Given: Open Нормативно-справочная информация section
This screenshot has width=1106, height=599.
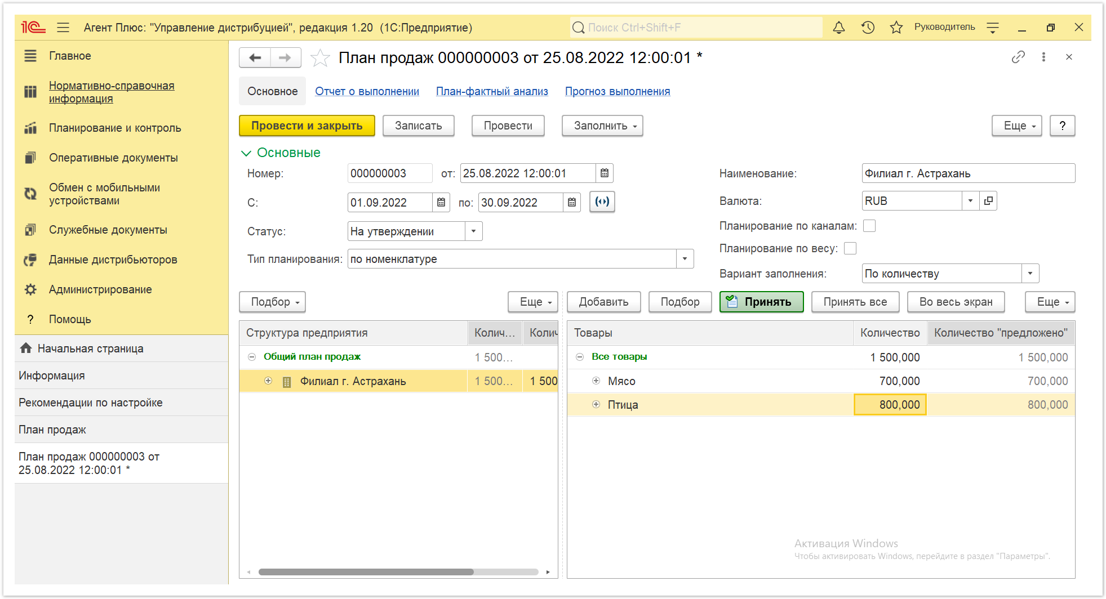Looking at the screenshot, I should coord(112,92).
